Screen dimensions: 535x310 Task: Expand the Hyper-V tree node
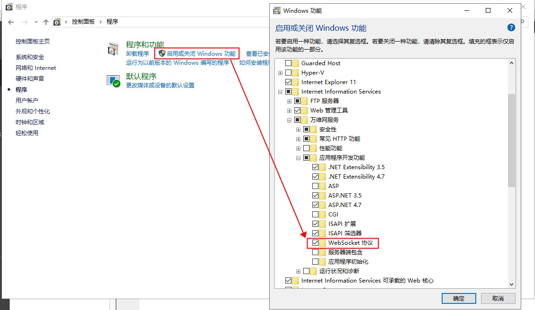coord(281,73)
